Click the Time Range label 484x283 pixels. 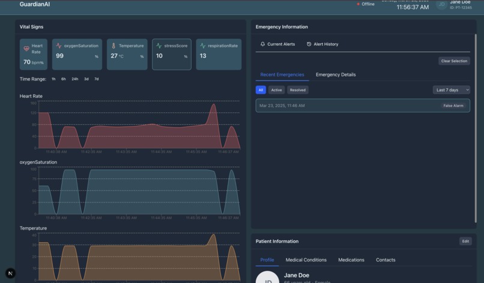click(x=33, y=79)
